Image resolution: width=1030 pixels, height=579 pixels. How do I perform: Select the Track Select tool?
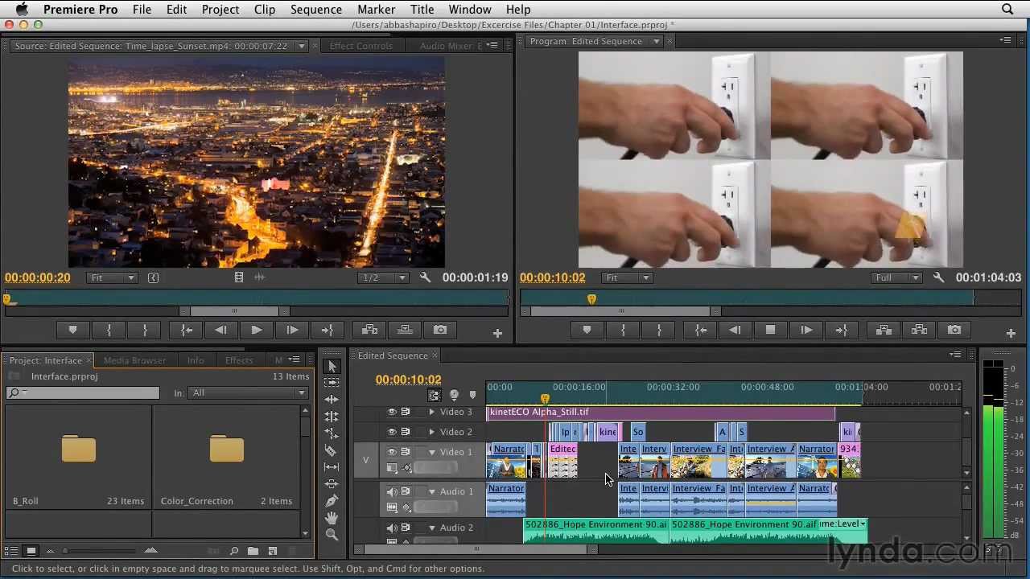tap(332, 383)
